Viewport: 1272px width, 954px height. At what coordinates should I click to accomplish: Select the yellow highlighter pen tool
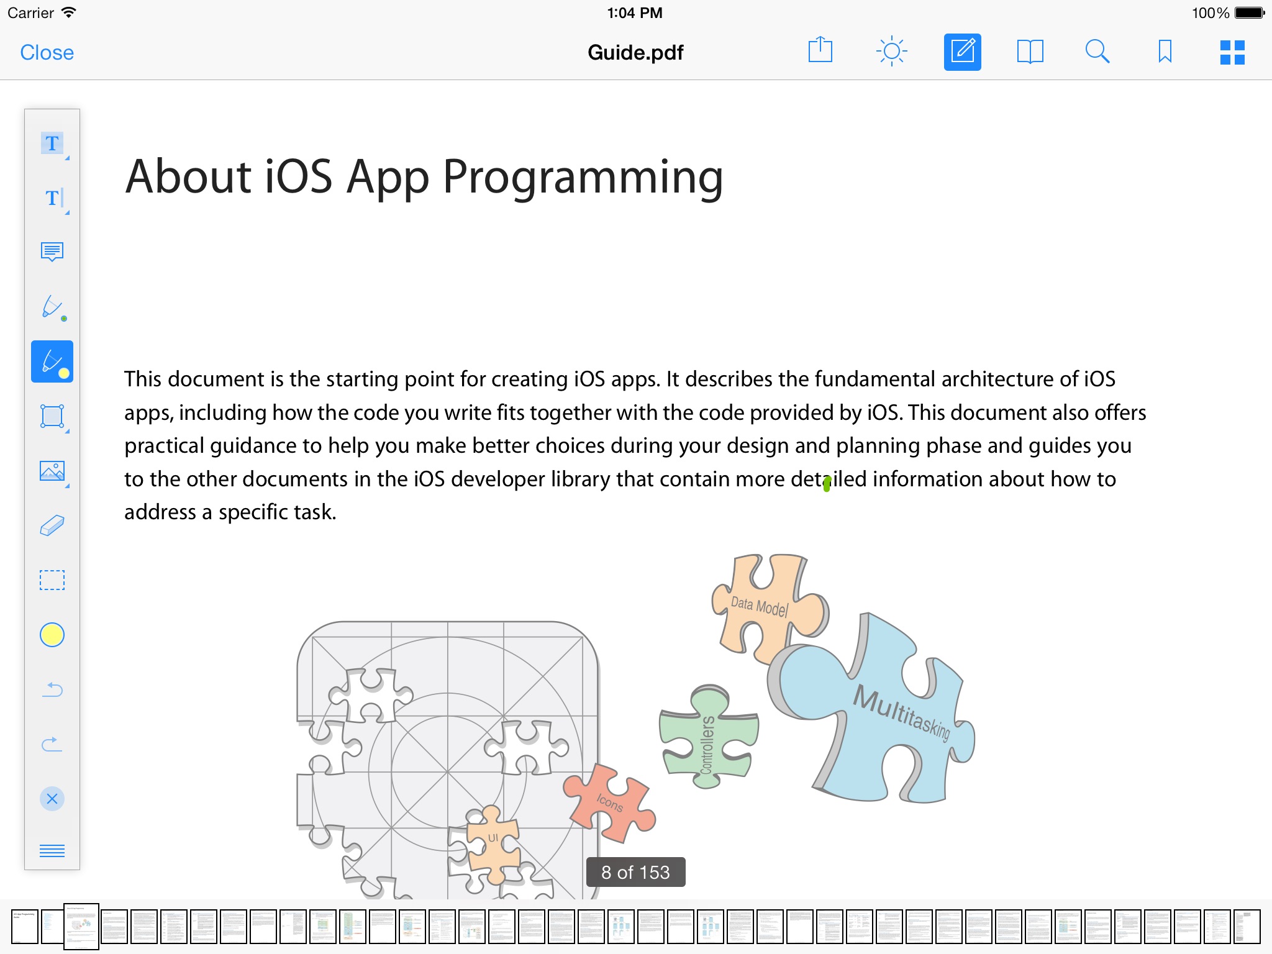point(52,361)
